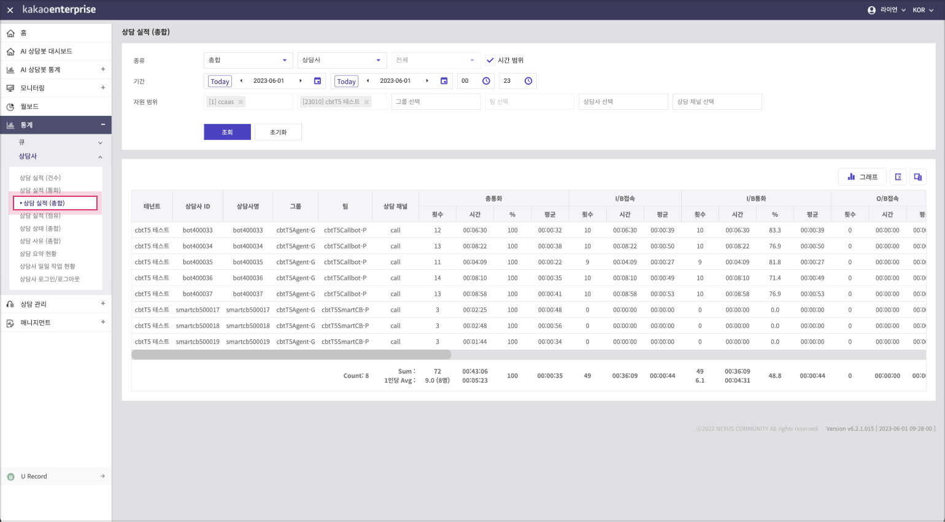
Task: Expand the 큐 submenu in sidebar
Action: pyautogui.click(x=100, y=142)
